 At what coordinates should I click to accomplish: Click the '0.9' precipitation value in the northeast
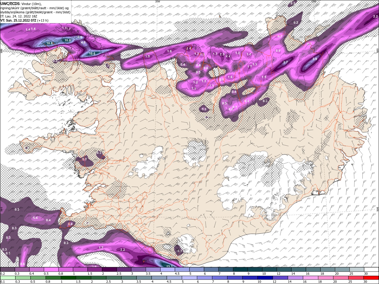pyautogui.click(x=278, y=51)
